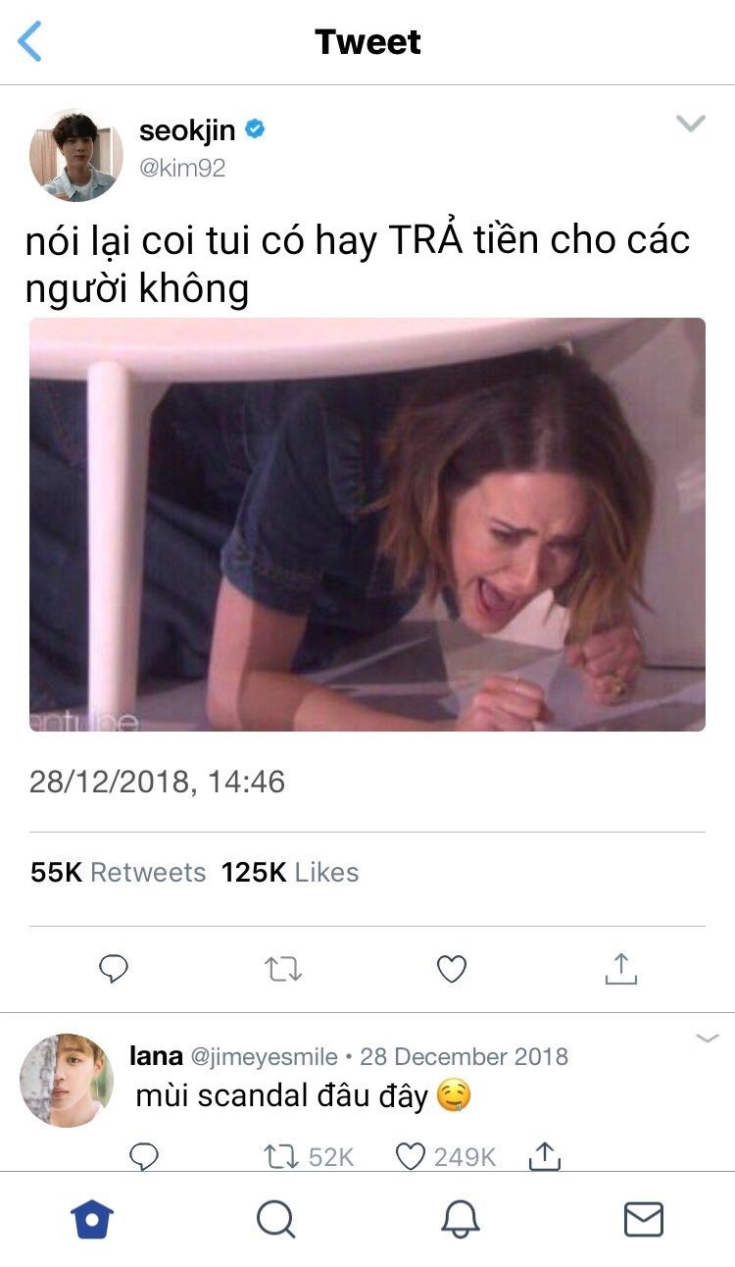Image resolution: width=735 pixels, height=1267 pixels.
Task: Go to the Home tab in the bottom bar
Action: 92,1220
